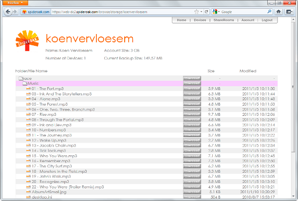Click the file icon for 11 - The Journey.mp3
Viewport: 298px width, 201px height.
(28, 135)
